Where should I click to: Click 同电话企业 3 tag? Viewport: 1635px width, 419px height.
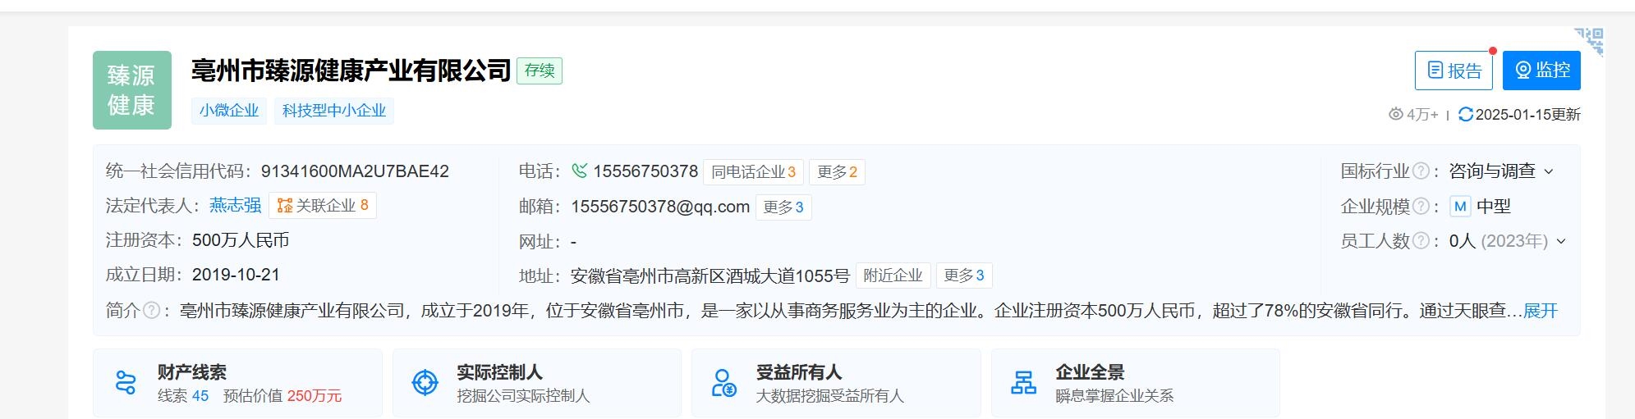click(x=753, y=172)
